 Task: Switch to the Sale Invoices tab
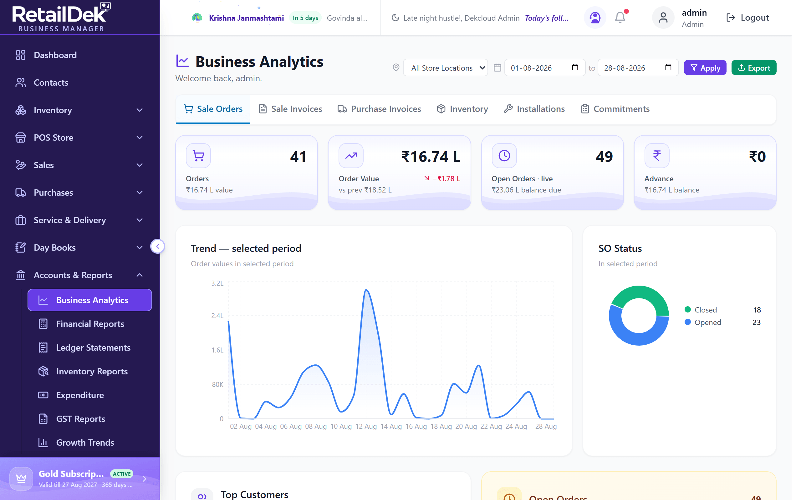pyautogui.click(x=290, y=109)
